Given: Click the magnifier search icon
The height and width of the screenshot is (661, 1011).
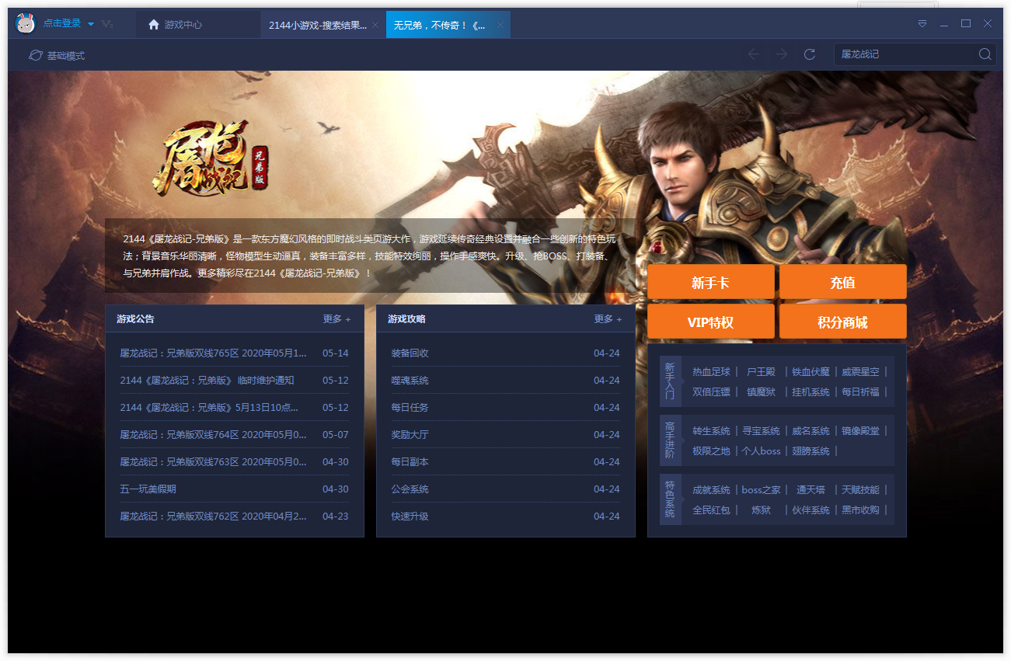Looking at the screenshot, I should click(985, 54).
